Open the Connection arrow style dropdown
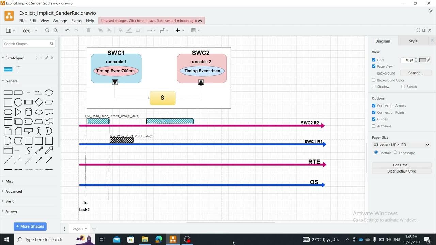Image resolution: width=436 pixels, height=245 pixels. [x=151, y=30]
